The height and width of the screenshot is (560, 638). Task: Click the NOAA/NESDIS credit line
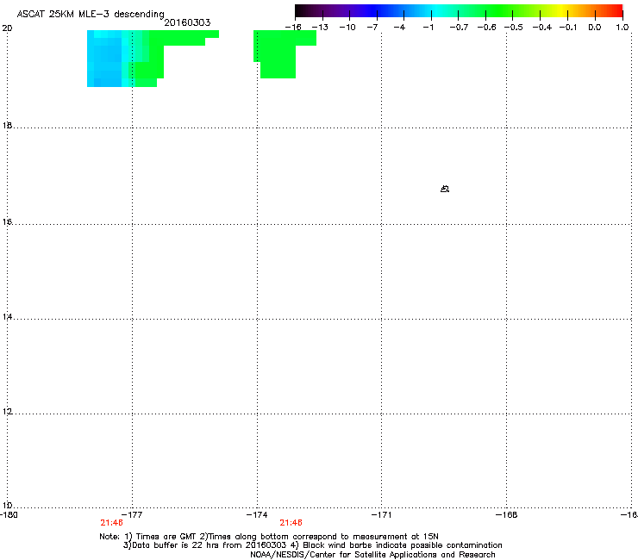tap(372, 555)
